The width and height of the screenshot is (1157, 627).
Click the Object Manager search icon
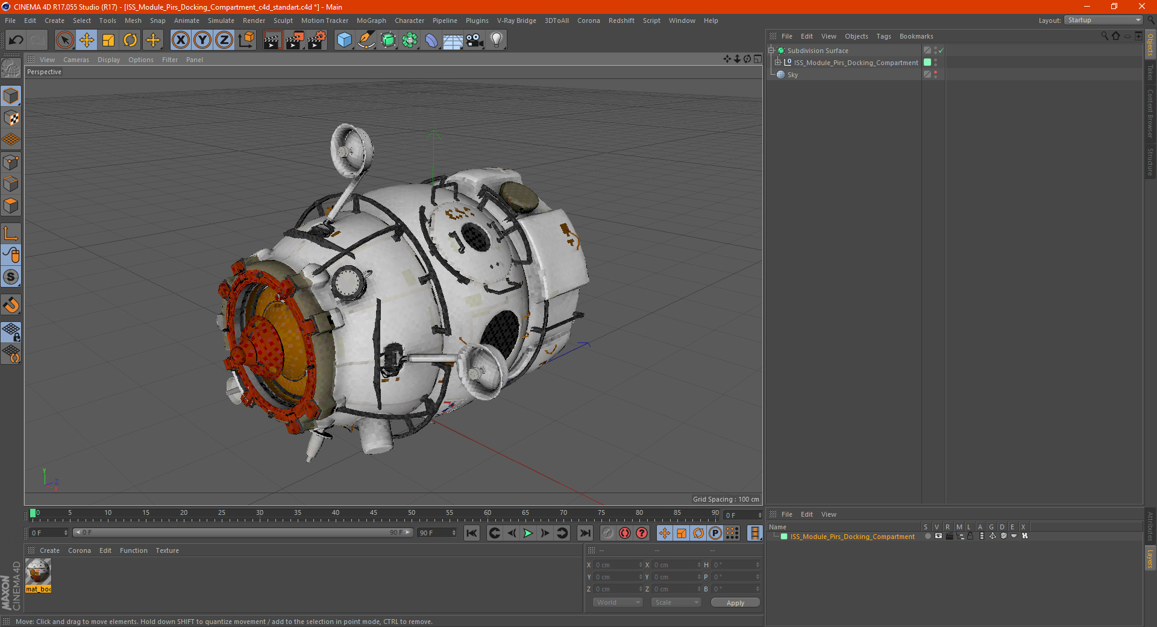[x=1104, y=36]
